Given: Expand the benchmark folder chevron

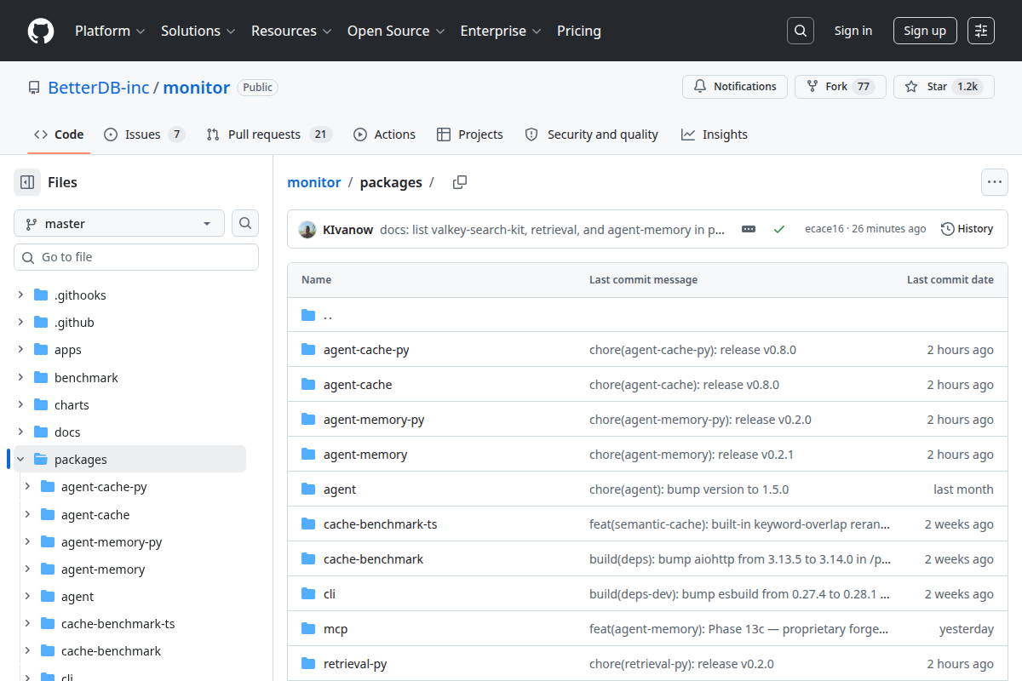Looking at the screenshot, I should (20, 377).
